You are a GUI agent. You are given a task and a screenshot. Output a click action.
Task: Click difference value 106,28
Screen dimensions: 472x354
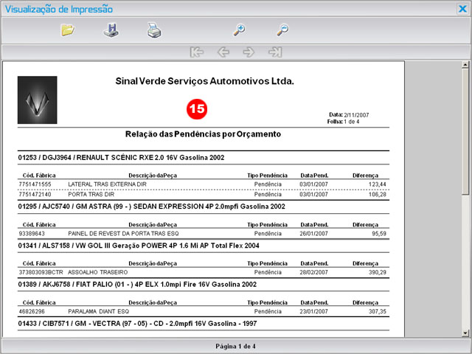[377, 195]
